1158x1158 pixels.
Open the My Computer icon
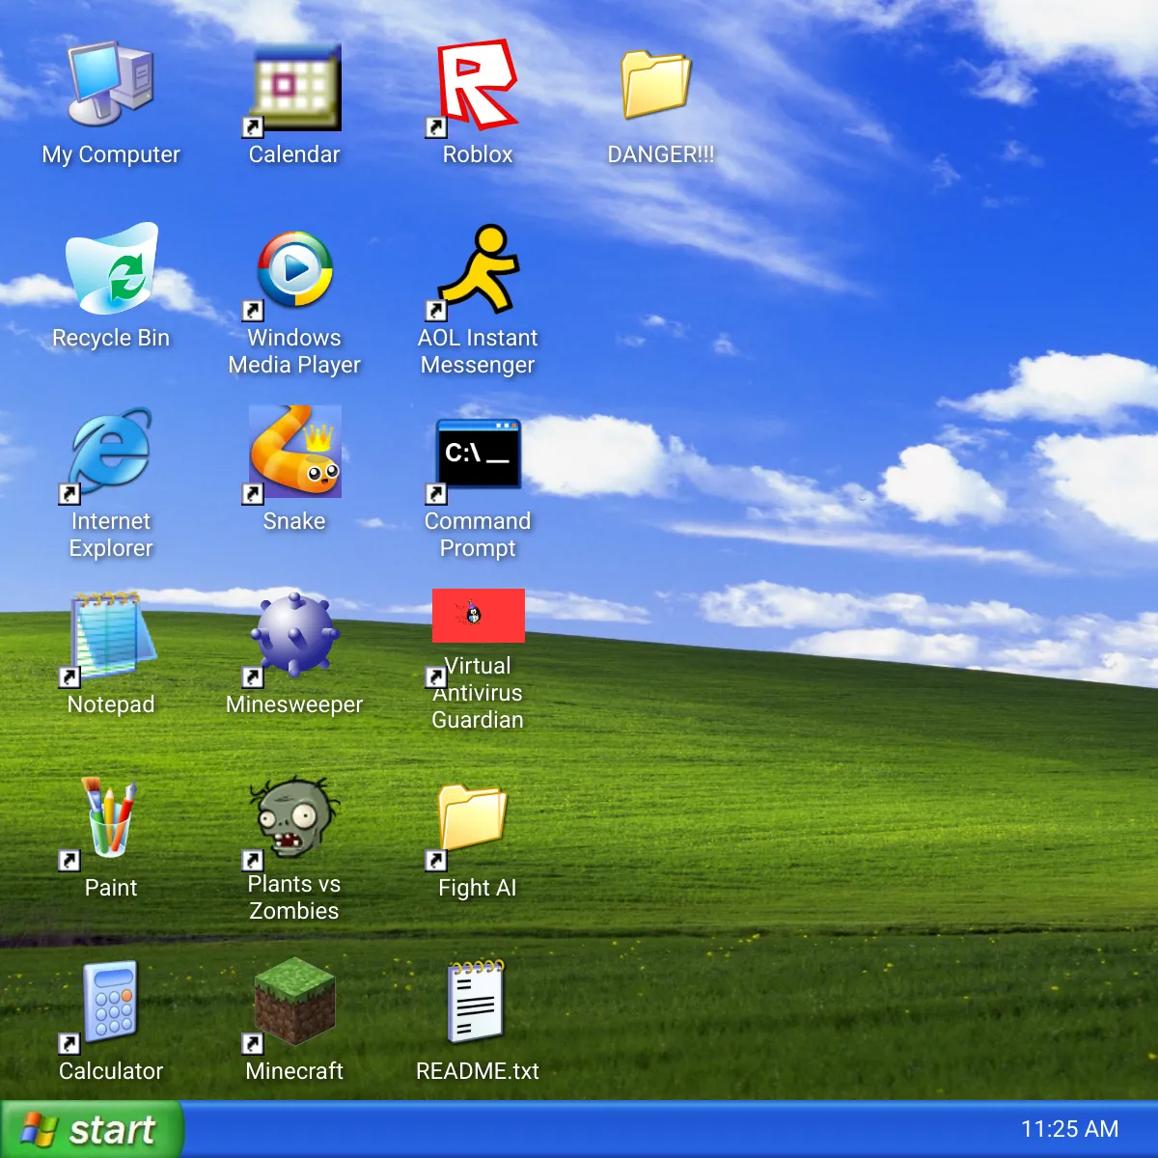pos(111,85)
